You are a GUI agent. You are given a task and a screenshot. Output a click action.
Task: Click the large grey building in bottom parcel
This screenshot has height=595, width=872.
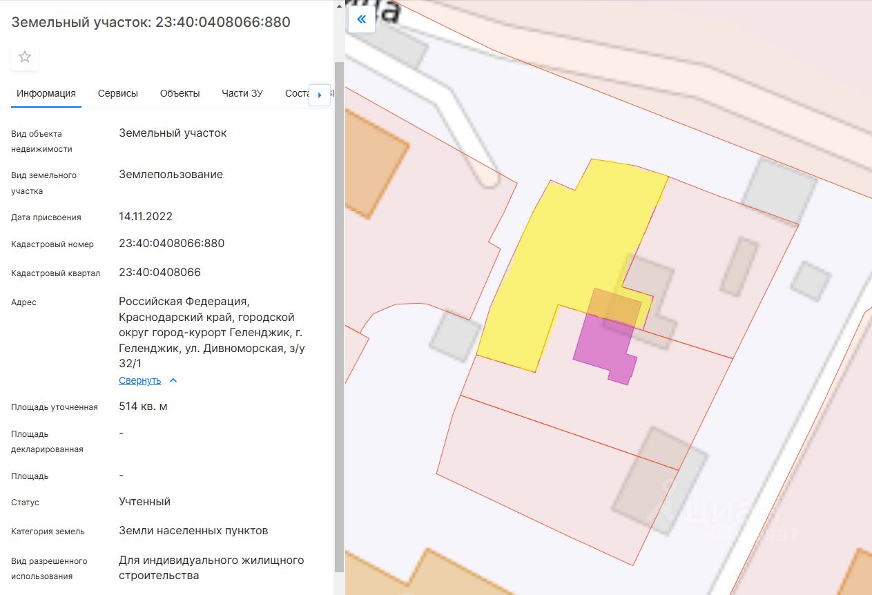pos(659,481)
